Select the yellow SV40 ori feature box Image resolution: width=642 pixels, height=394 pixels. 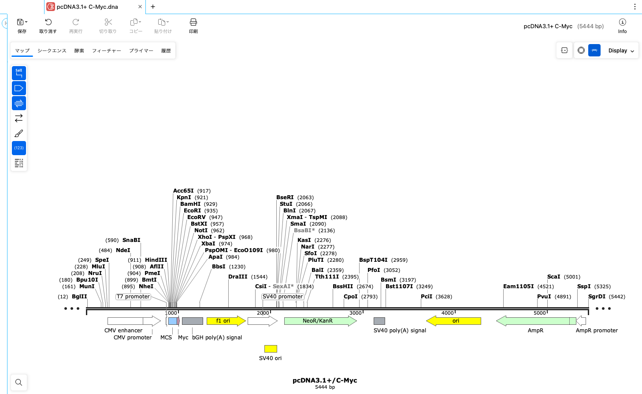point(271,349)
